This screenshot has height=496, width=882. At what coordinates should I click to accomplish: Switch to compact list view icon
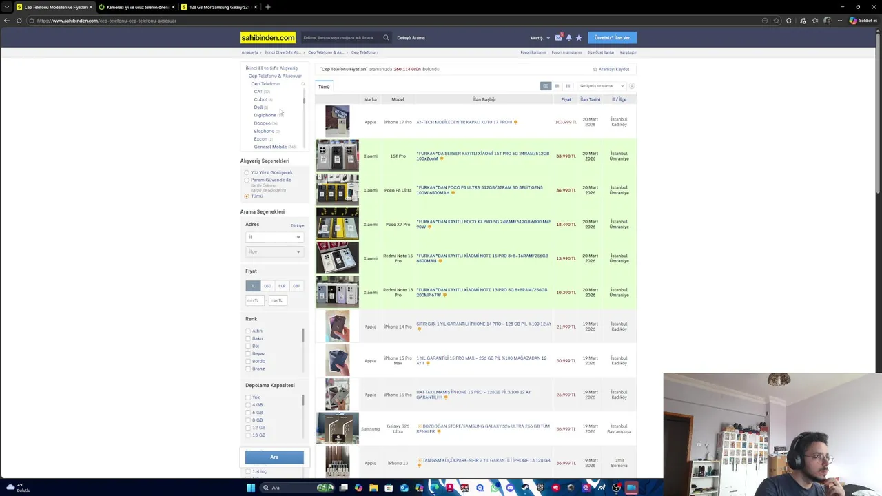point(557,86)
